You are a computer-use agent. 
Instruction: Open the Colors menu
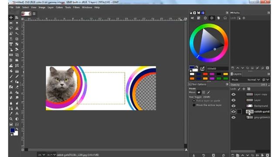coord(59,7)
